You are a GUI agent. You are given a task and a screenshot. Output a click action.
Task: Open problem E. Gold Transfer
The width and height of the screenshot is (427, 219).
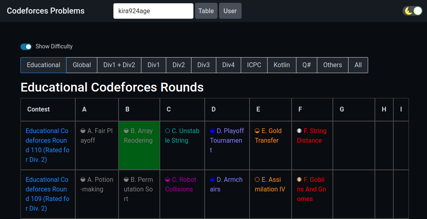(x=268, y=135)
